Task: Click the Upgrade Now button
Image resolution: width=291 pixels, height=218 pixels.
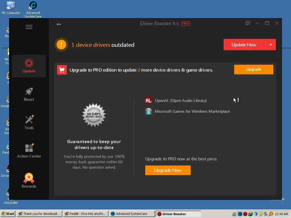Action: point(168,170)
